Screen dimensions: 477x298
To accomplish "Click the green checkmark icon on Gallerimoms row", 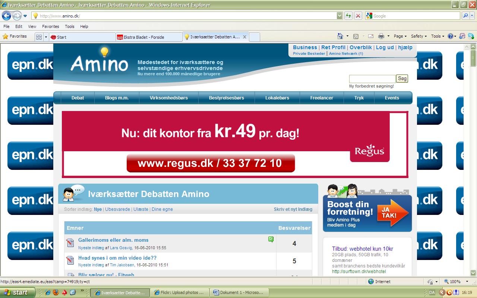I will (271, 240).
